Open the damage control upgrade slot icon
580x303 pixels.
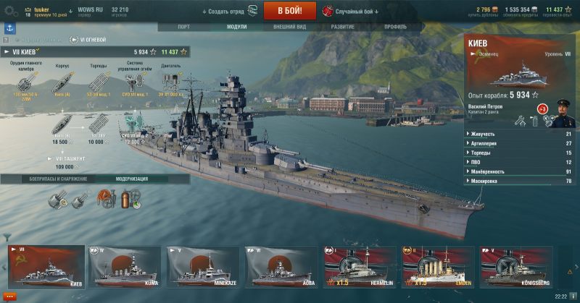pos(107,200)
